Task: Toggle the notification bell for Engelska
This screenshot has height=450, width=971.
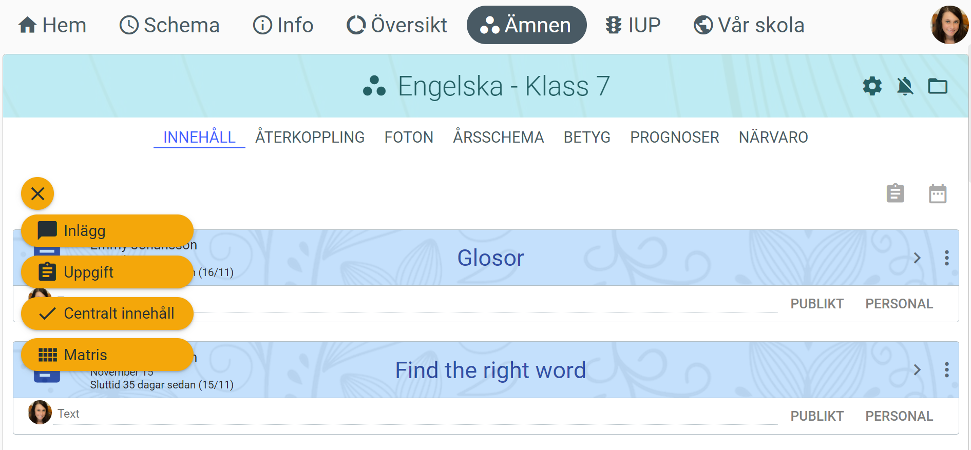Action: 905,86
